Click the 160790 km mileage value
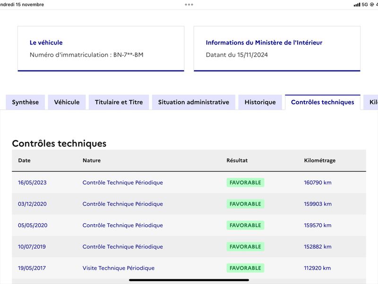The image size is (378, 284). pyautogui.click(x=318, y=183)
